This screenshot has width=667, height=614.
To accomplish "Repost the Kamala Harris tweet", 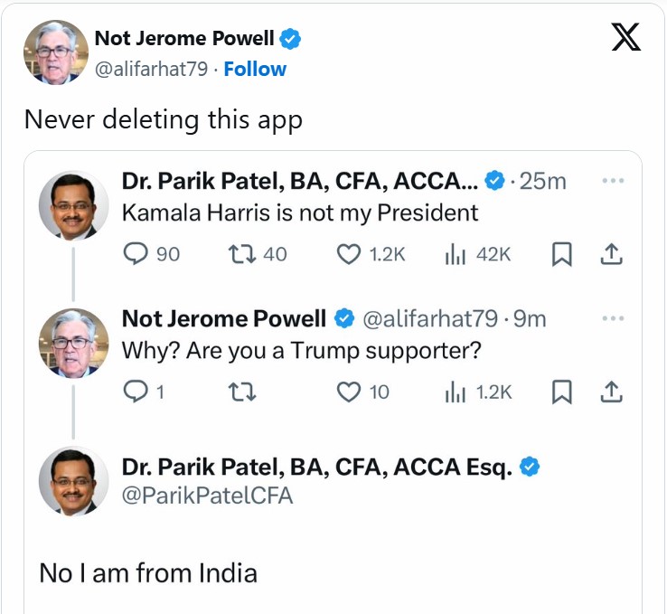I will 243,255.
